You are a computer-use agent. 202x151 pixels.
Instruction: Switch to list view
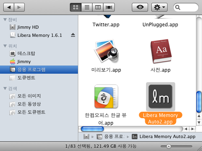point(87,7)
